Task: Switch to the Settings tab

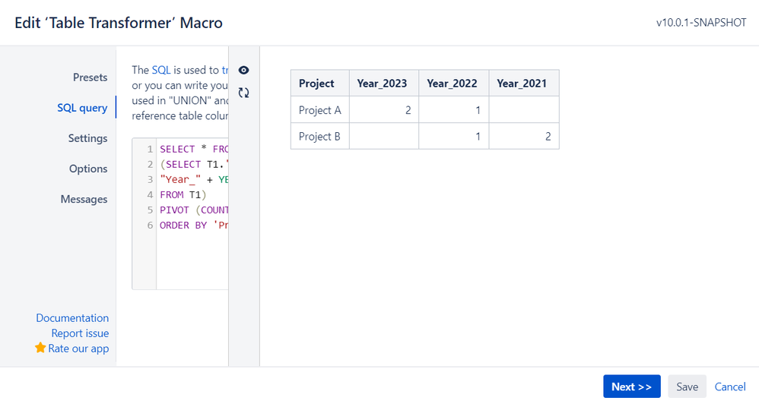Action: [x=87, y=138]
